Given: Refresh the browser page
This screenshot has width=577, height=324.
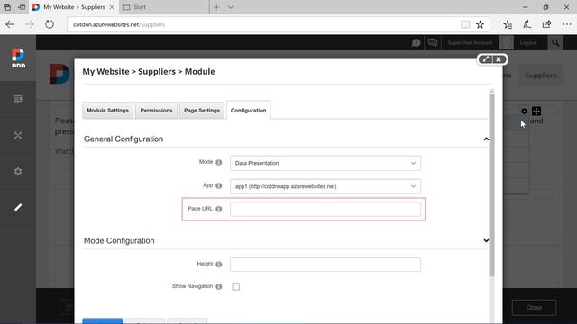Looking at the screenshot, I should click(x=50, y=24).
